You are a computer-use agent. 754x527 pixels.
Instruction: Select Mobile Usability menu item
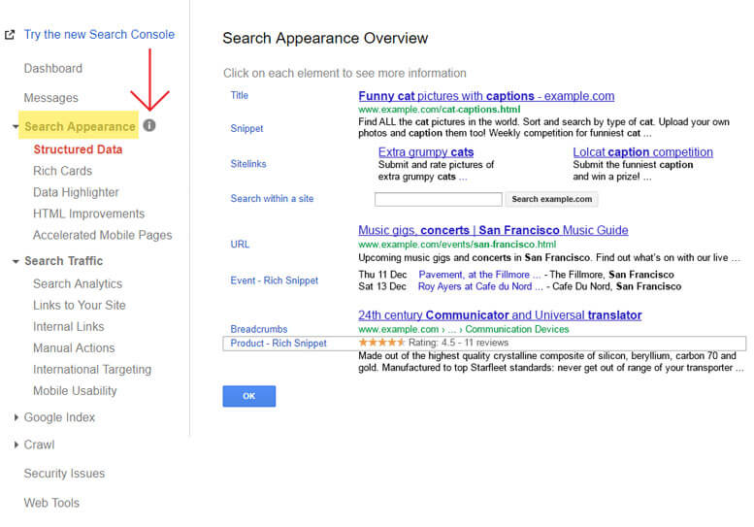point(75,391)
